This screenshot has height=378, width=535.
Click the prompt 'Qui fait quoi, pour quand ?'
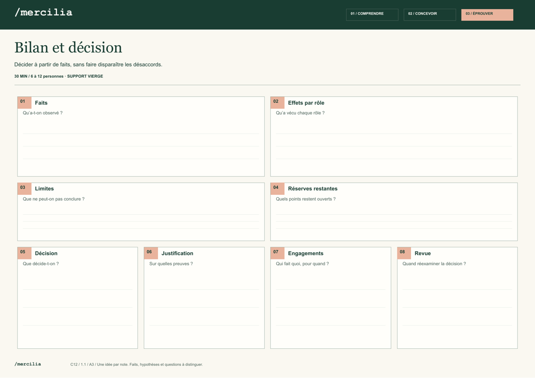[303, 264]
